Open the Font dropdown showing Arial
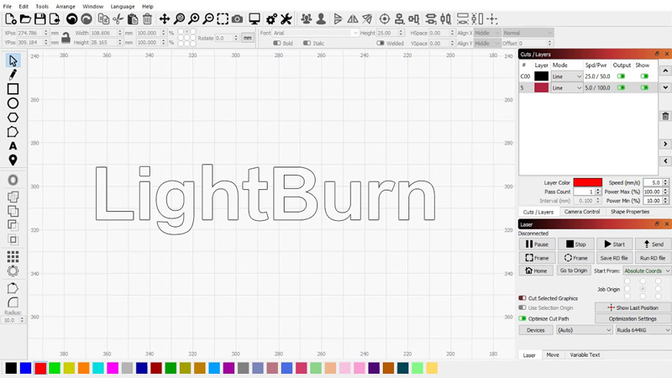 click(316, 33)
